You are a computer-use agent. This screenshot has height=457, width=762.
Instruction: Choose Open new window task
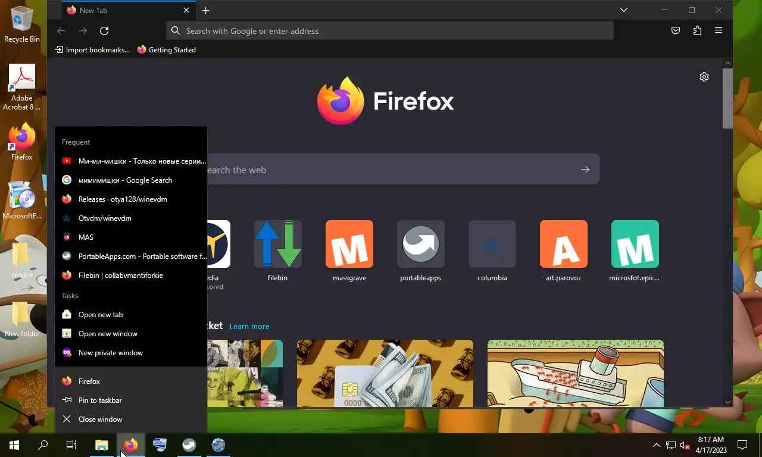(x=131, y=333)
